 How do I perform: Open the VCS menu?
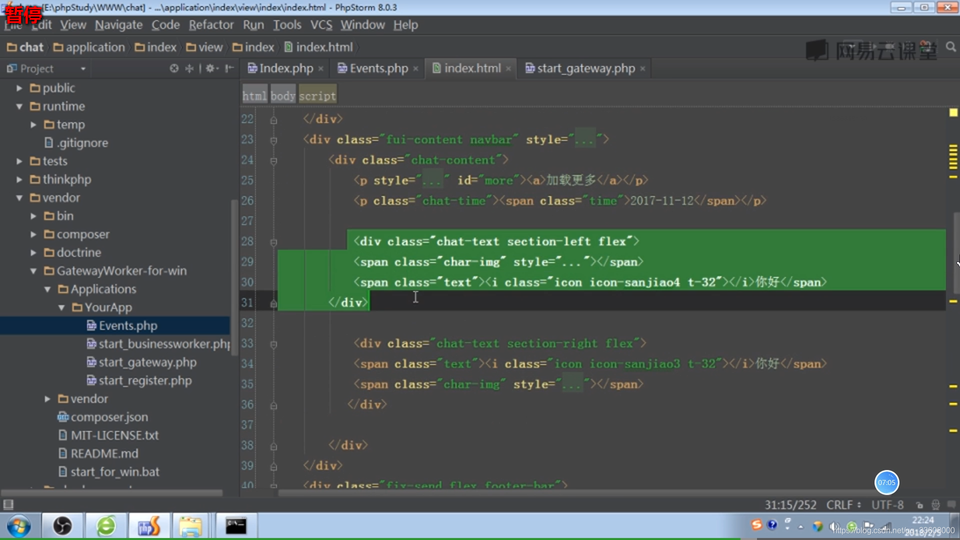tap(321, 25)
